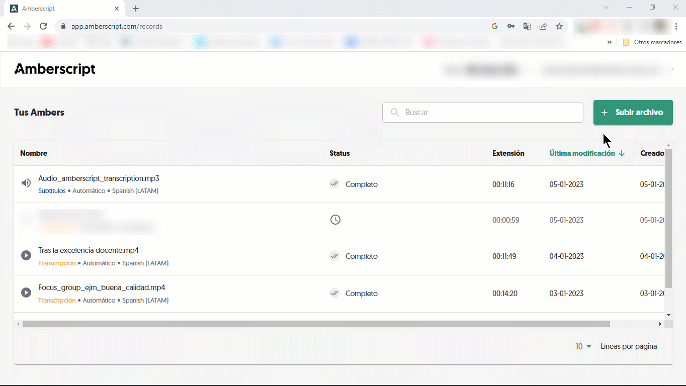This screenshot has height=386, width=686.
Task: Sort by Última modificación column
Action: (x=587, y=153)
